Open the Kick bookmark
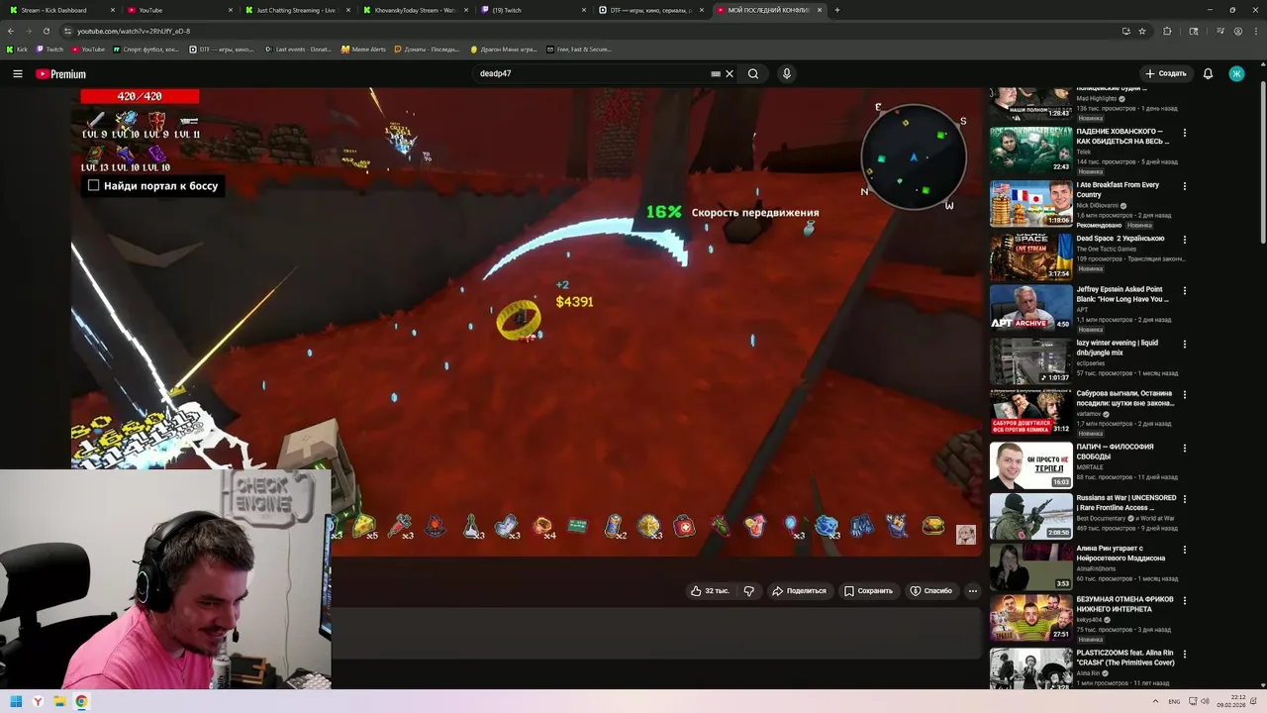Screen dimensions: 1267x713 tap(17, 49)
